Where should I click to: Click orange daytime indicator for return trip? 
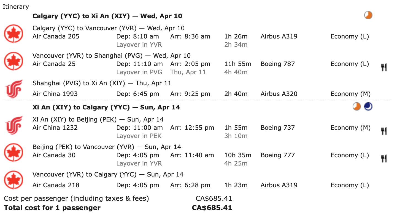357,106
